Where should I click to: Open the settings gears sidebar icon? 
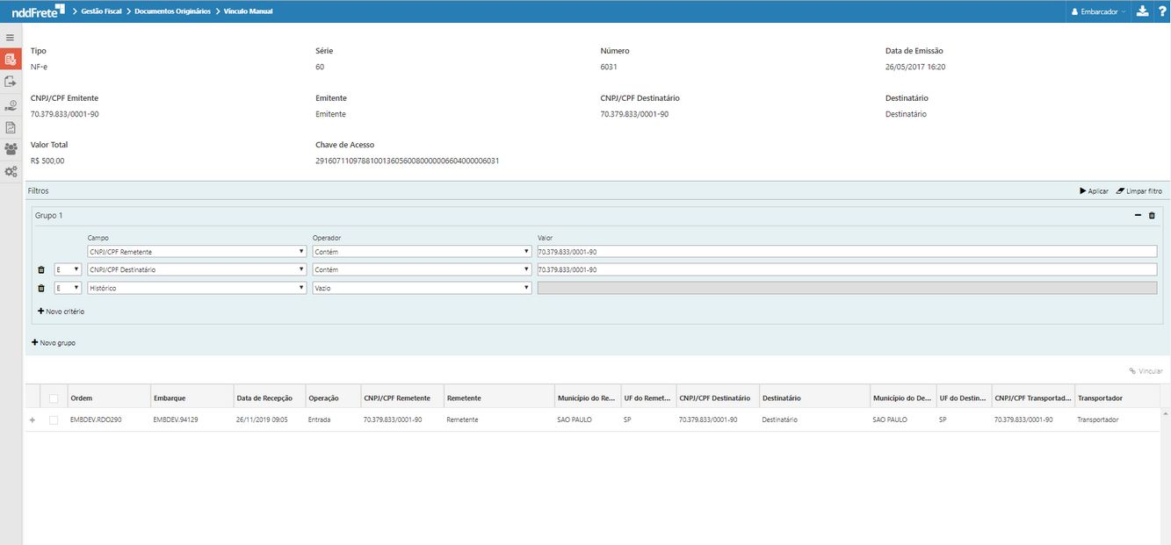(x=11, y=171)
